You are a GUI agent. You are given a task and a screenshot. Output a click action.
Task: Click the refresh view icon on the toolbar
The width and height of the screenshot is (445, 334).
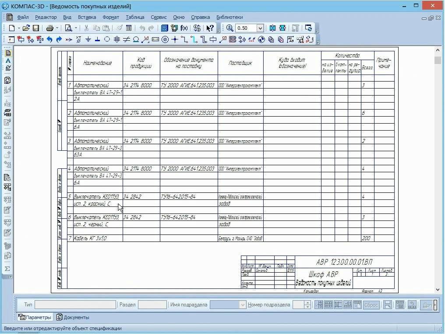click(308, 28)
